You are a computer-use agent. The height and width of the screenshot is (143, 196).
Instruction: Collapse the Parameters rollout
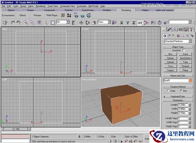point(178,100)
